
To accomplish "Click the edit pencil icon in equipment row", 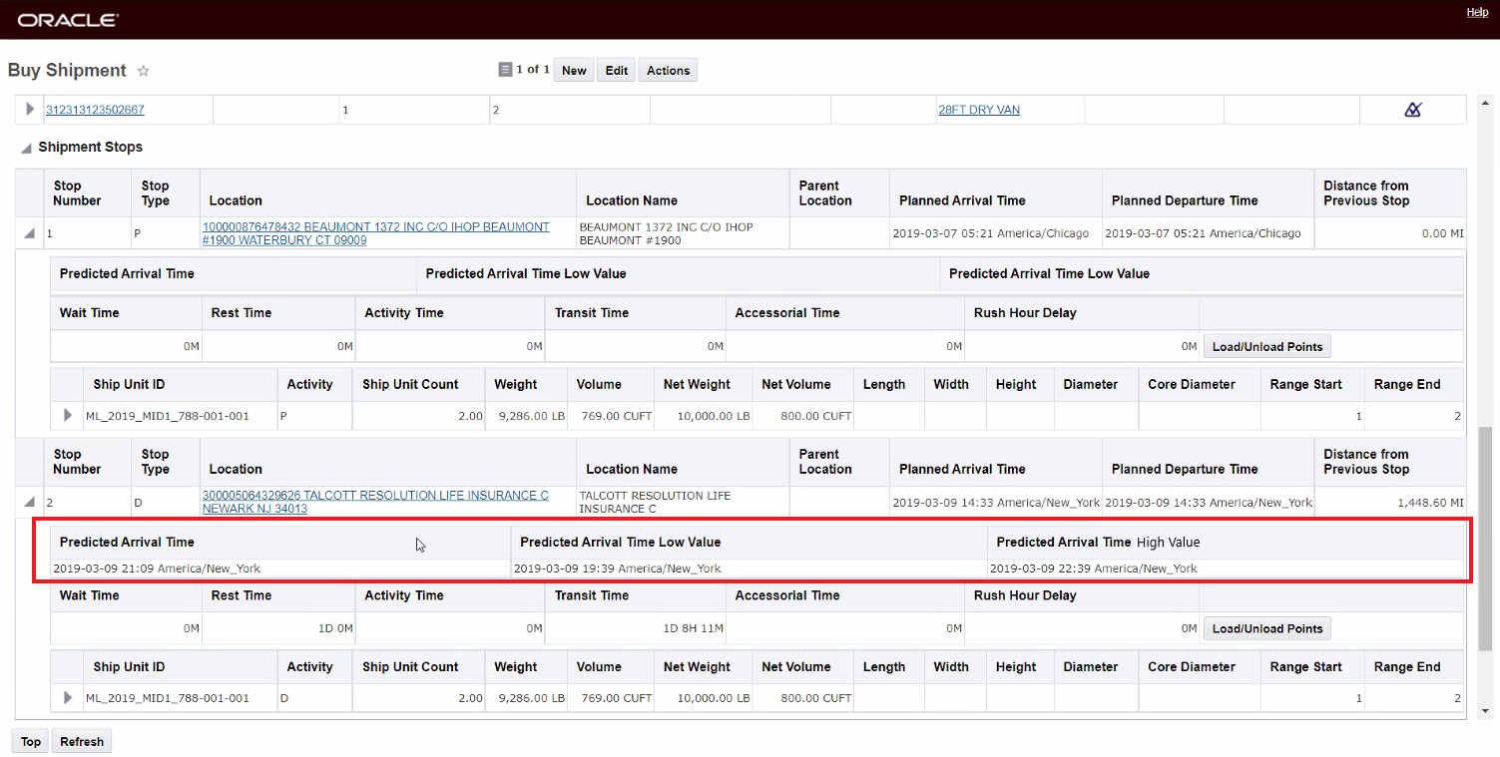I will pos(1412,110).
